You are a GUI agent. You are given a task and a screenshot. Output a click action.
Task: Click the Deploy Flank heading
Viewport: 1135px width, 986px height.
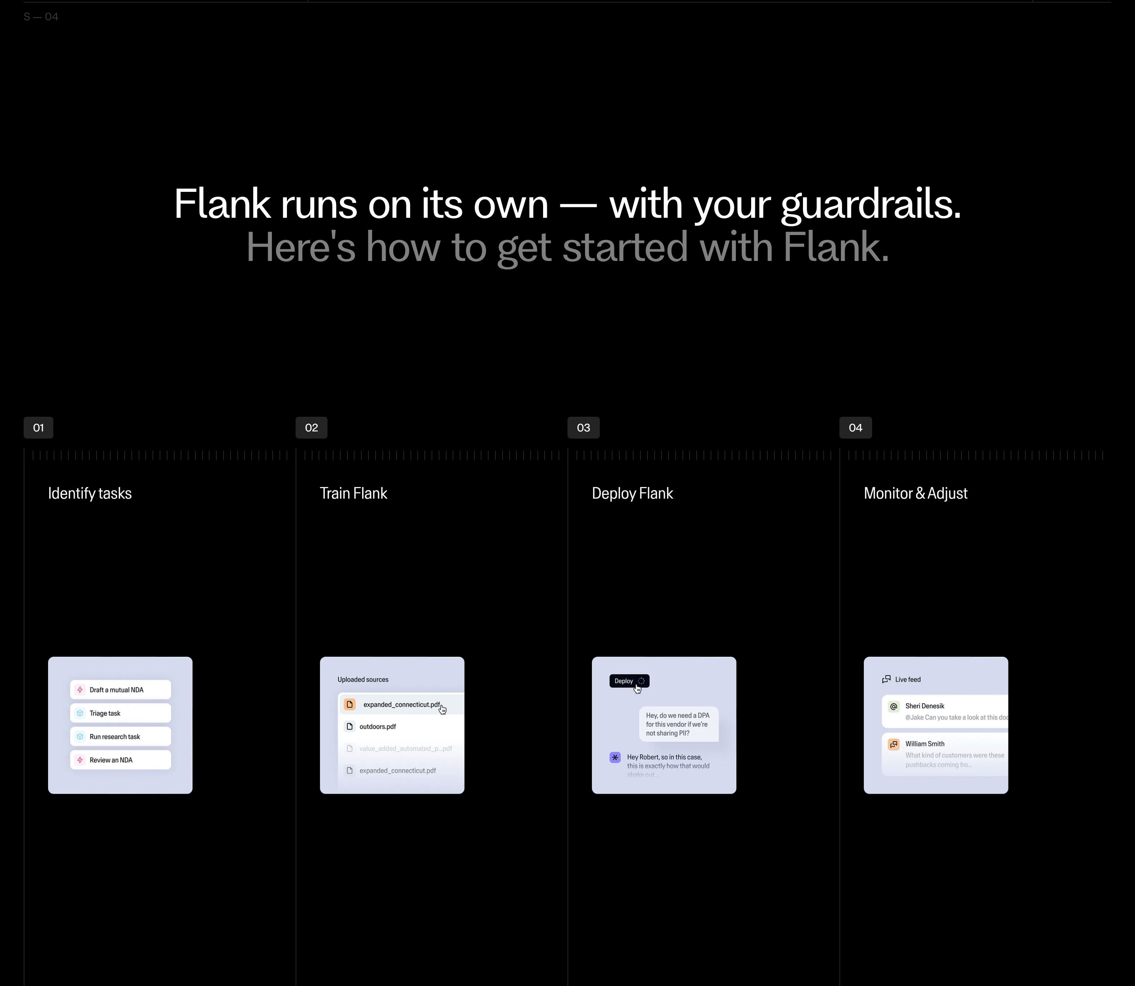(632, 493)
